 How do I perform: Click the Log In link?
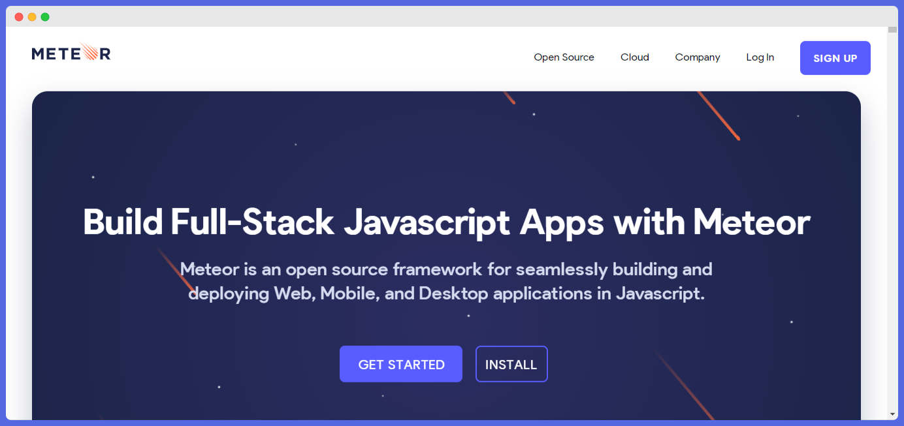click(x=760, y=57)
